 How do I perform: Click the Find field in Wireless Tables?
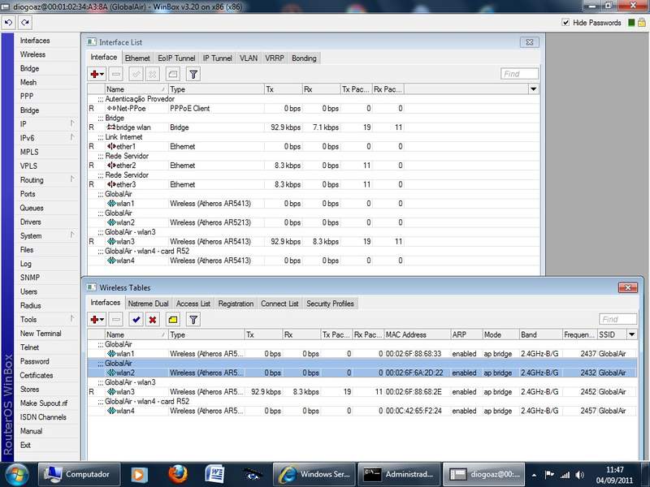(x=617, y=319)
